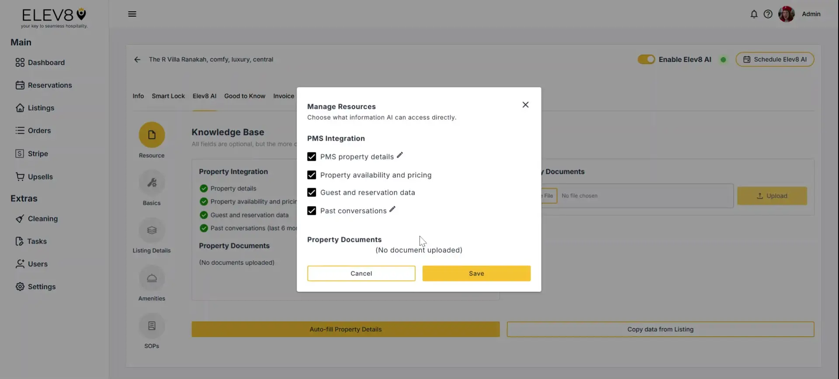This screenshot has height=379, width=839.
Task: Click '(No documents uploaded)' text in background panel
Action: pyautogui.click(x=236, y=262)
